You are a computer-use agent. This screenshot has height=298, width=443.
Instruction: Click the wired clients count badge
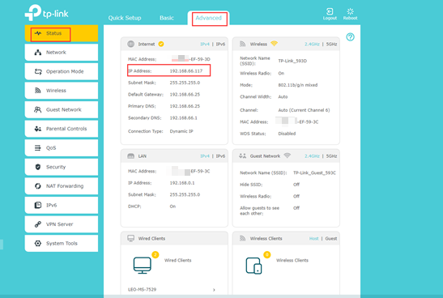point(155,254)
